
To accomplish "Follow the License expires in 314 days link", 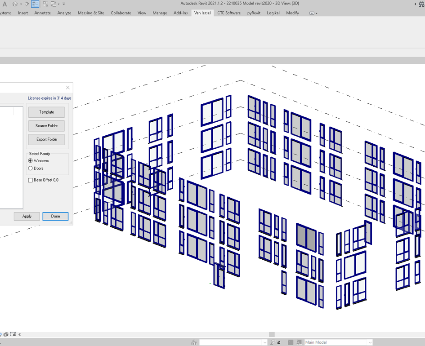I will [49, 98].
